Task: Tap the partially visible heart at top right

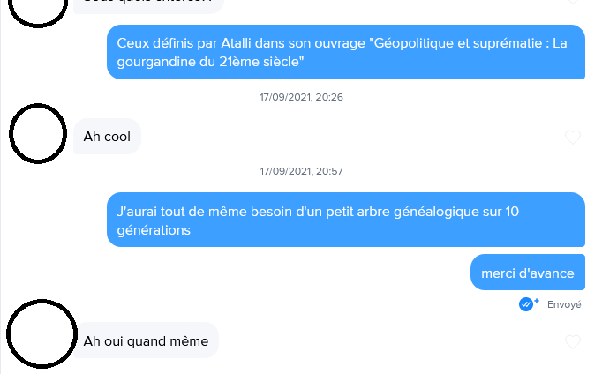Action: coord(573,2)
